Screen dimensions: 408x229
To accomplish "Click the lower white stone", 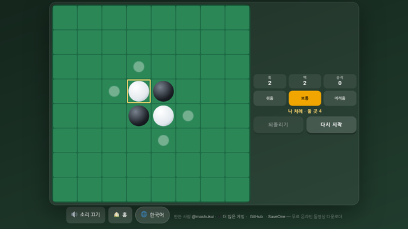I will tap(163, 116).
